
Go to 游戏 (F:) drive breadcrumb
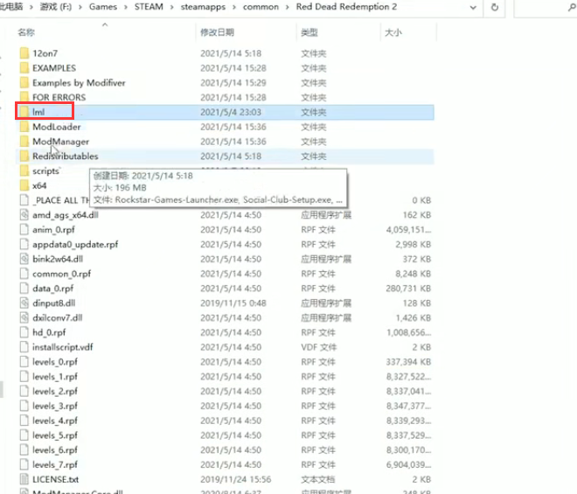(56, 7)
